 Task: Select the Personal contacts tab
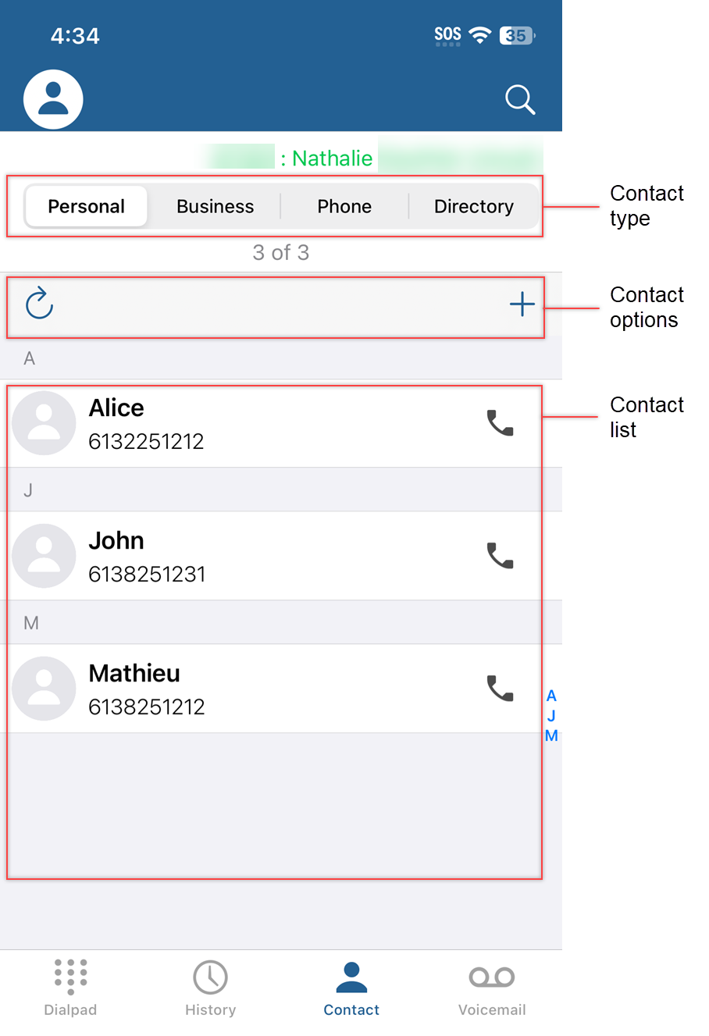click(x=86, y=206)
